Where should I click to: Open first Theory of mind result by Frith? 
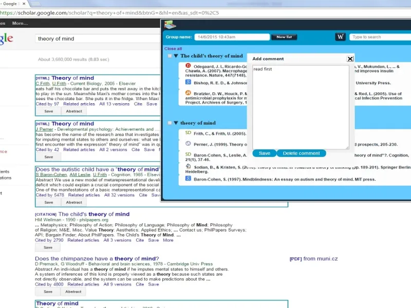72,78
